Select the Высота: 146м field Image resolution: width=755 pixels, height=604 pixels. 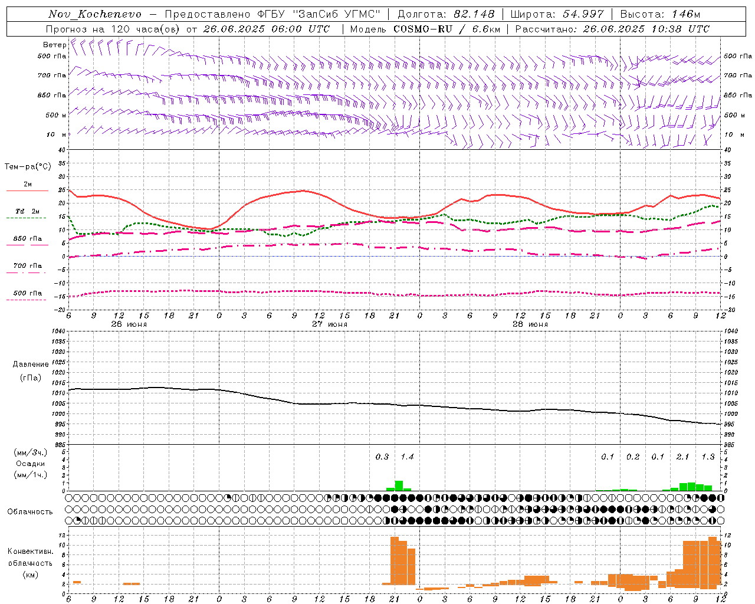661,14
